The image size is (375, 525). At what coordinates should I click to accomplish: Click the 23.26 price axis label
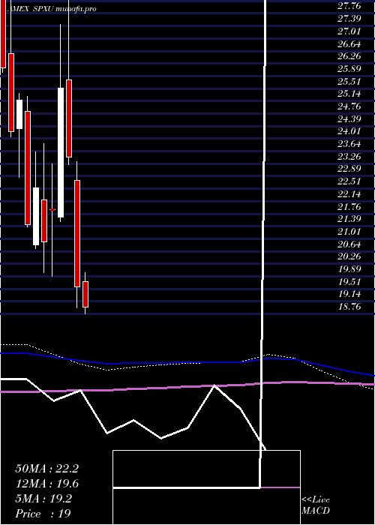pos(349,157)
